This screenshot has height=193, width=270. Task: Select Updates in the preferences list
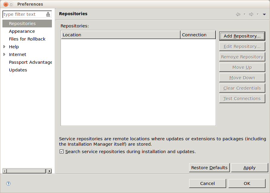click(18, 70)
